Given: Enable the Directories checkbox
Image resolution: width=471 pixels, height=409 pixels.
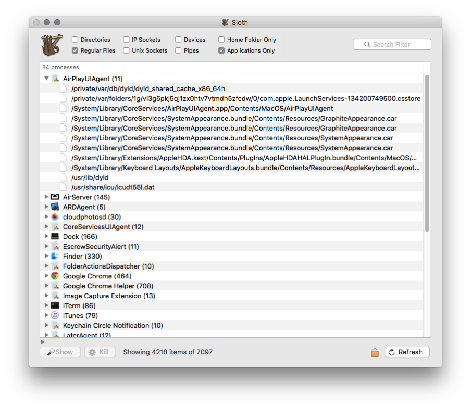Looking at the screenshot, I should [75, 40].
